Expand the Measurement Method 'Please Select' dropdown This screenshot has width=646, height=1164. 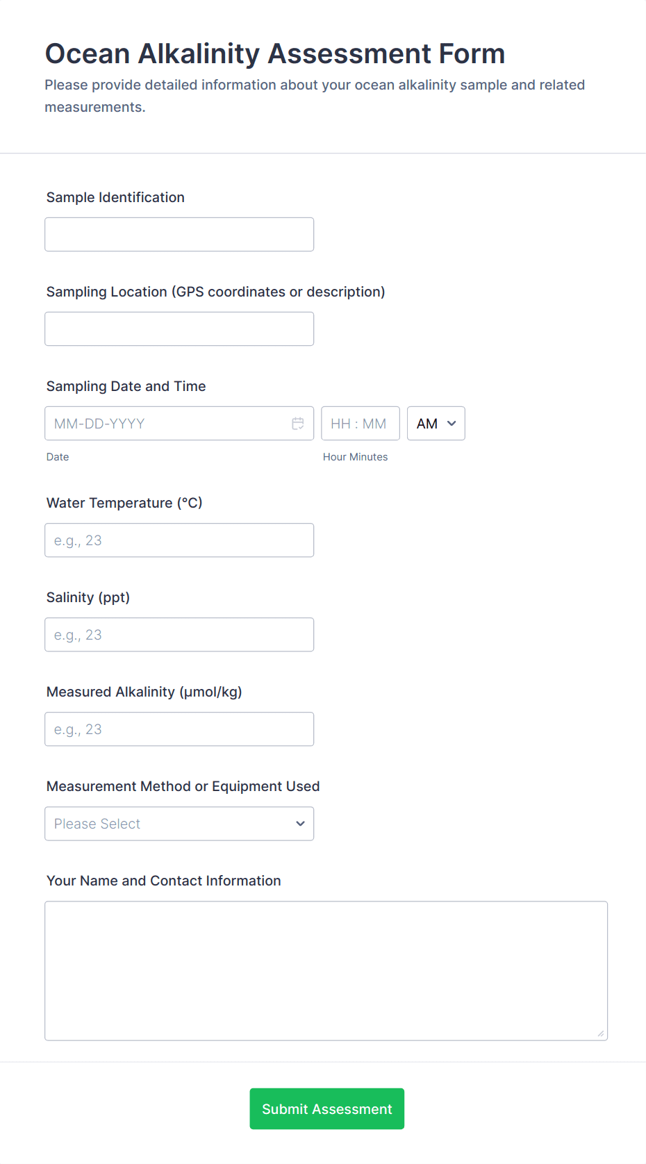(x=179, y=824)
